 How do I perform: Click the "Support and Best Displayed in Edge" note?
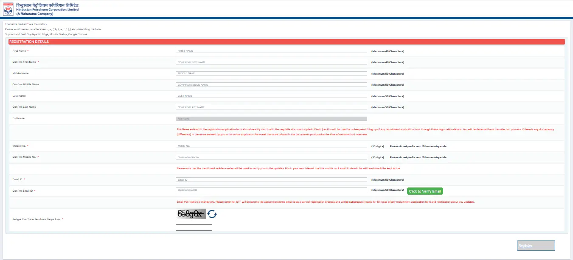pos(46,34)
